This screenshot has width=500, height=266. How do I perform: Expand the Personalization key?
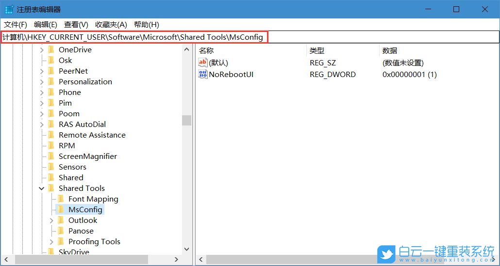(x=42, y=82)
